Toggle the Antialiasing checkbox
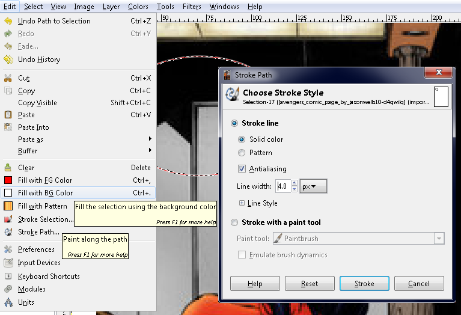461x315 pixels. [242, 168]
